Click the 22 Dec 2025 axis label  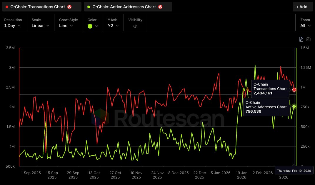point(199,175)
